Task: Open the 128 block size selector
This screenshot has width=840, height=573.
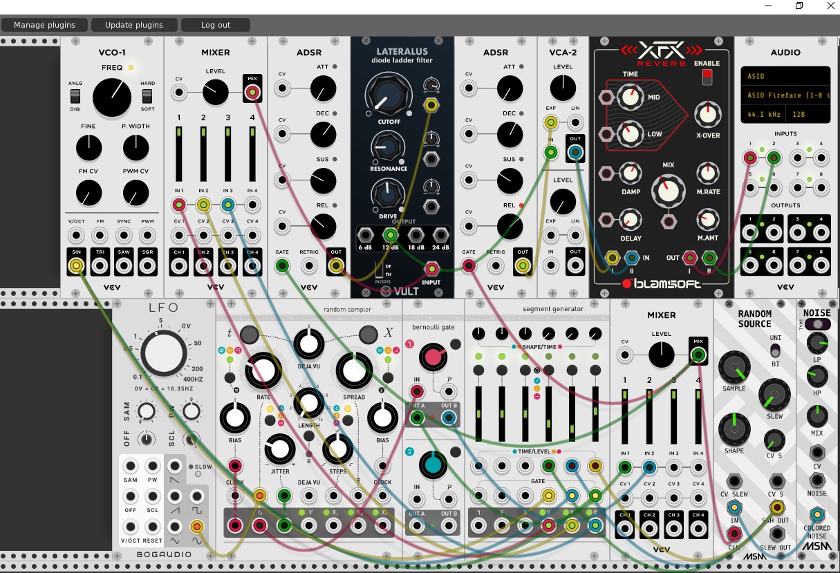Action: pos(808,113)
